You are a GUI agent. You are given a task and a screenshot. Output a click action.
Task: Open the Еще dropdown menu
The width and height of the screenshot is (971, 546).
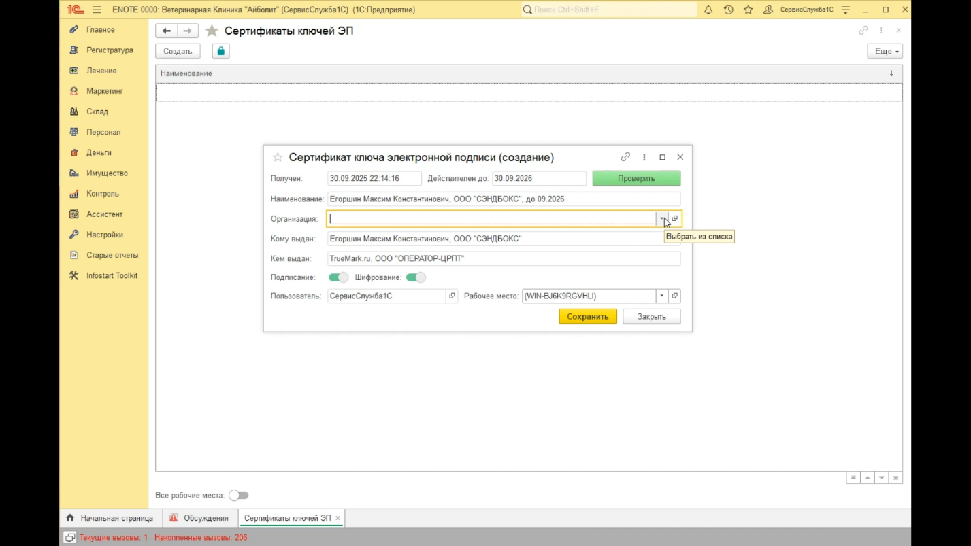pyautogui.click(x=885, y=51)
